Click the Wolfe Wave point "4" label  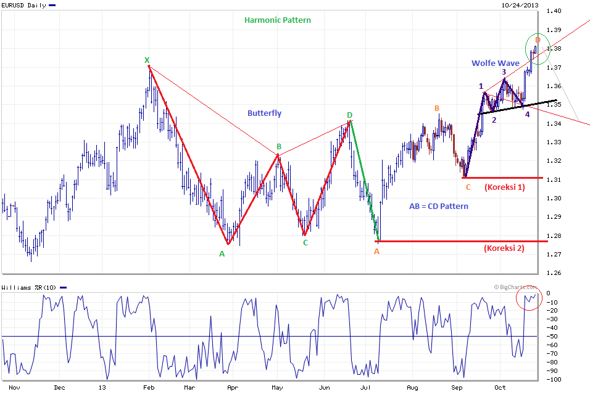tap(527, 114)
